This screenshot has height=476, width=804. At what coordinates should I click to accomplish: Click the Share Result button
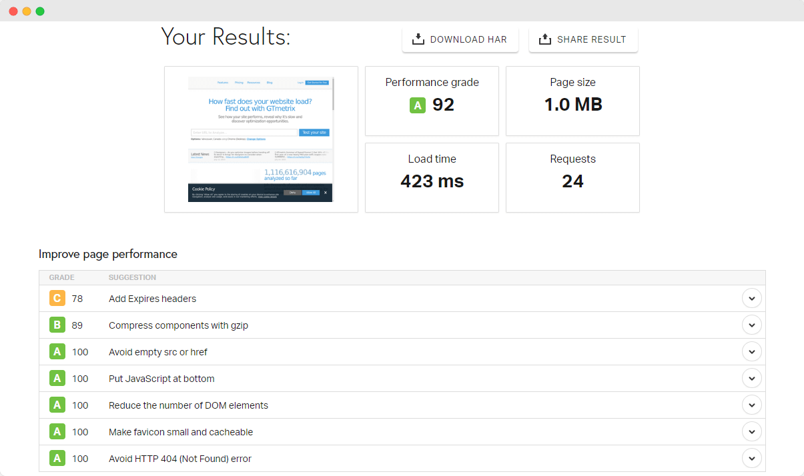[582, 39]
